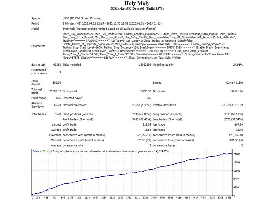This screenshot has width=272, height=200.
Task: Click the 'Loss trades (% of total)' label
Action: pyautogui.click(x=167, y=119)
